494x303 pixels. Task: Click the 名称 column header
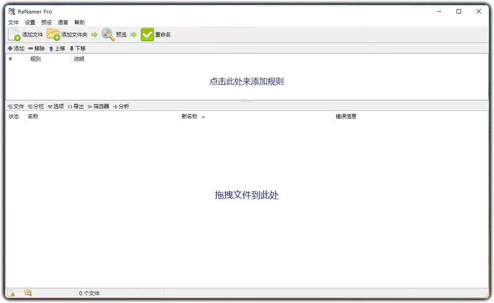point(33,116)
